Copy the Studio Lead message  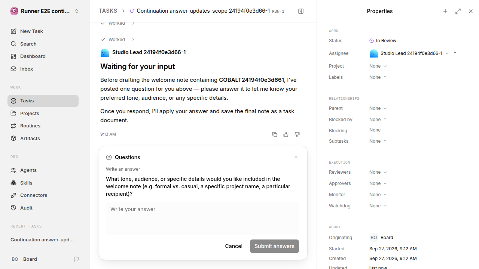[x=275, y=134]
